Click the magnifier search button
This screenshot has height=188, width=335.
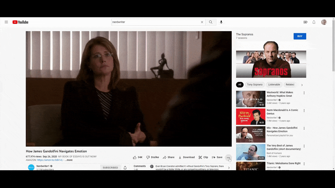click(211, 22)
